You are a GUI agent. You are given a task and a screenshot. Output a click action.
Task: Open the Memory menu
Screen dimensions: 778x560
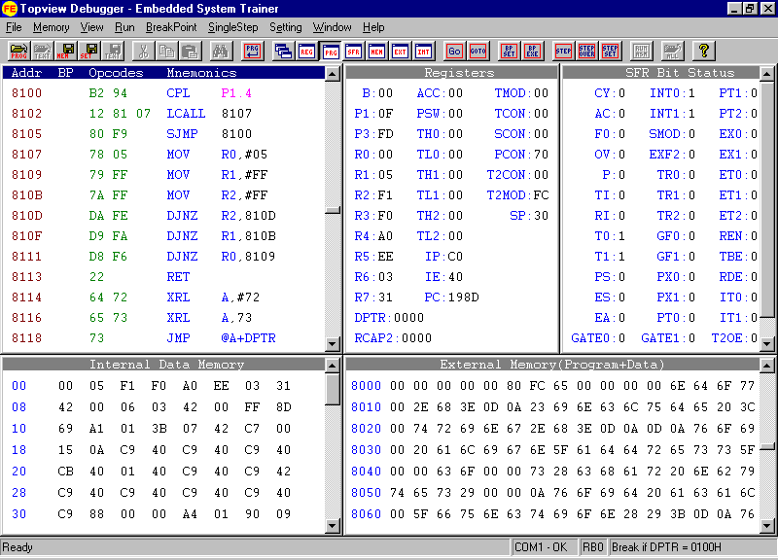(52, 27)
